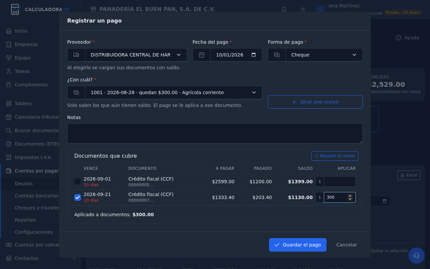The width and height of the screenshot is (430, 269).
Task: Expand the Contactos sidebar section
Action: pyautogui.click(x=74, y=258)
